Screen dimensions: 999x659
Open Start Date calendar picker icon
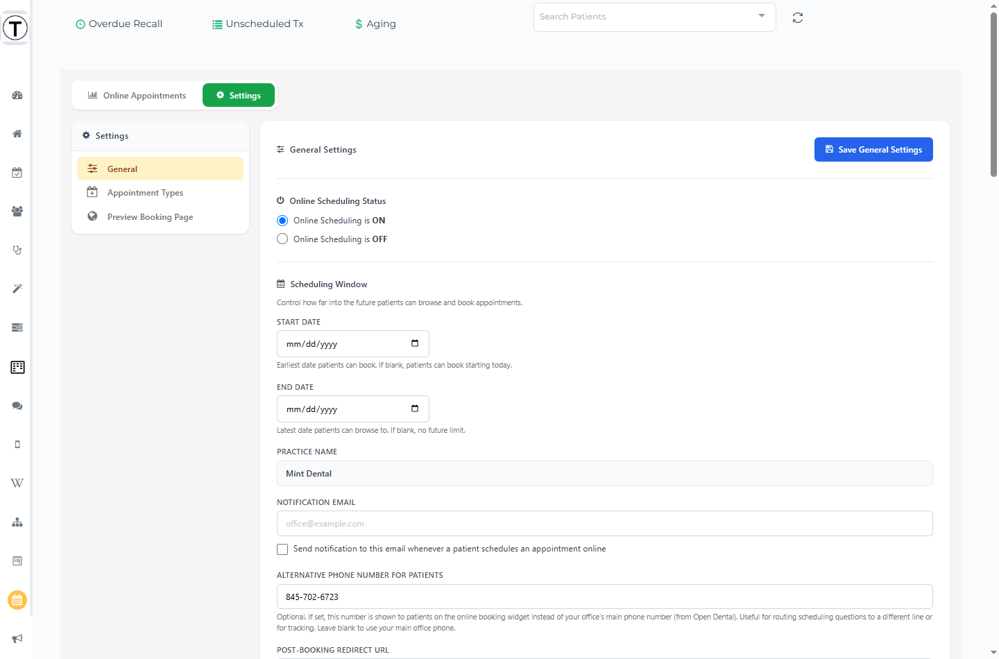coord(415,343)
